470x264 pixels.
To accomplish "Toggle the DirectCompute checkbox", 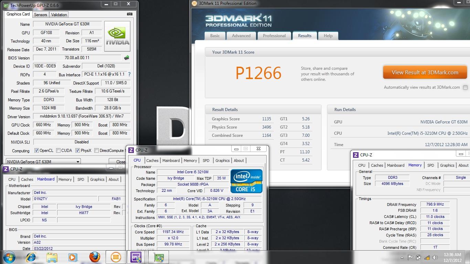I will (x=96, y=151).
